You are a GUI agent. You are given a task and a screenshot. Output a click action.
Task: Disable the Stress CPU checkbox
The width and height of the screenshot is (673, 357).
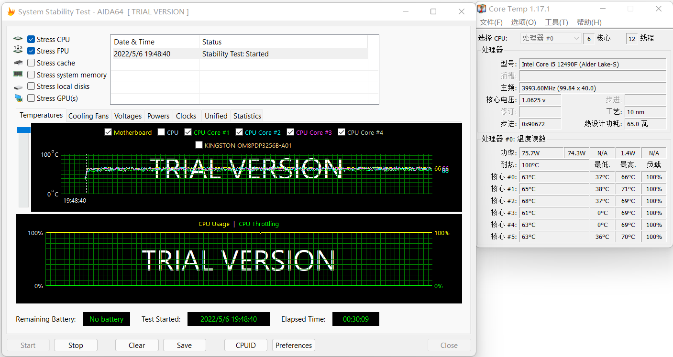pyautogui.click(x=31, y=39)
